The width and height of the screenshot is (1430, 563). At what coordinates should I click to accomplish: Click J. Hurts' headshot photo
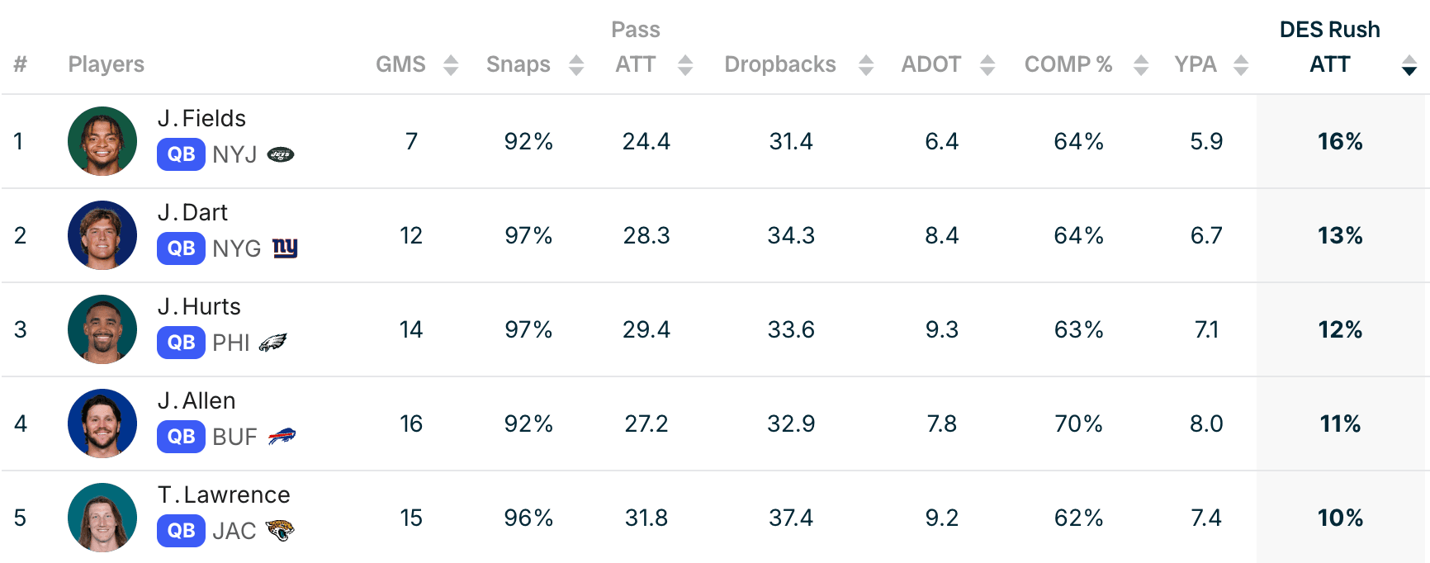(102, 329)
